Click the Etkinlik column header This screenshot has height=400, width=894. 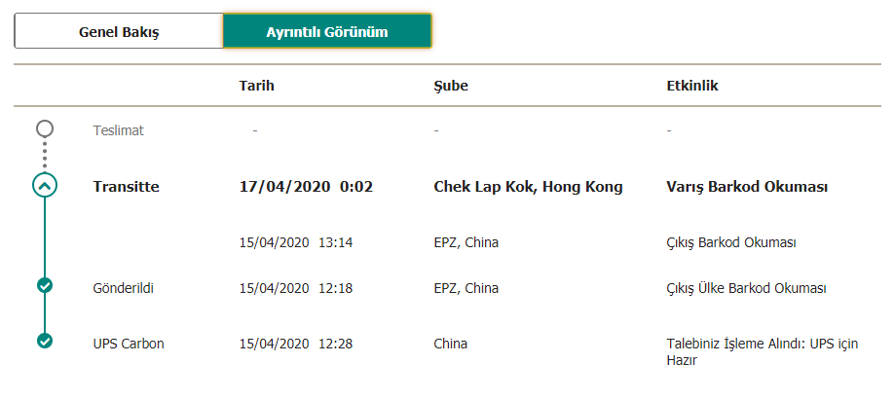(692, 86)
